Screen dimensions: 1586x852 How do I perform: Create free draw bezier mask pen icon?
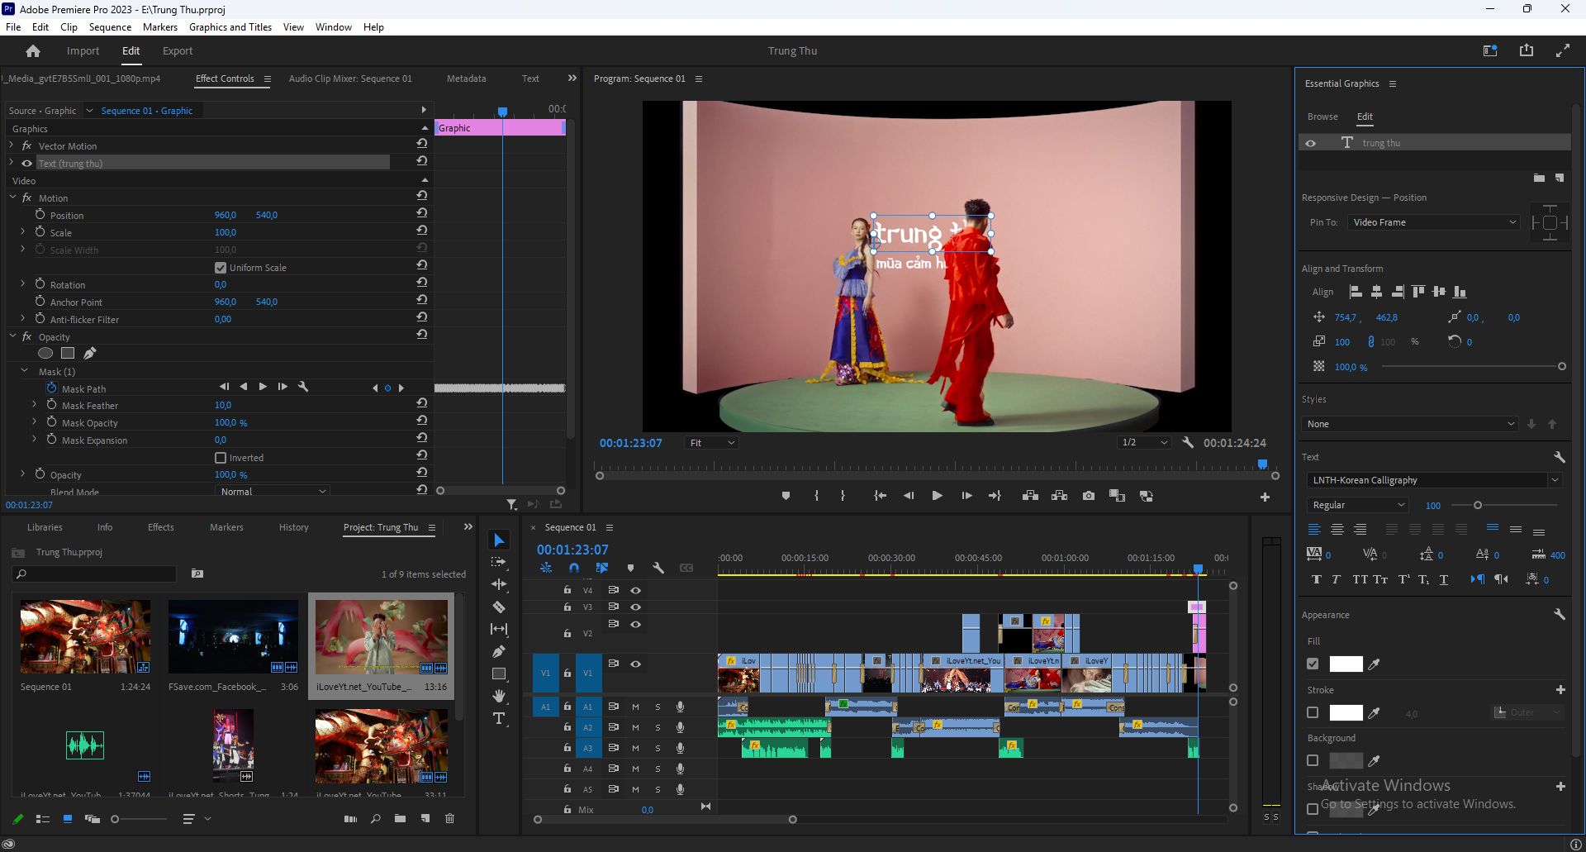[90, 353]
